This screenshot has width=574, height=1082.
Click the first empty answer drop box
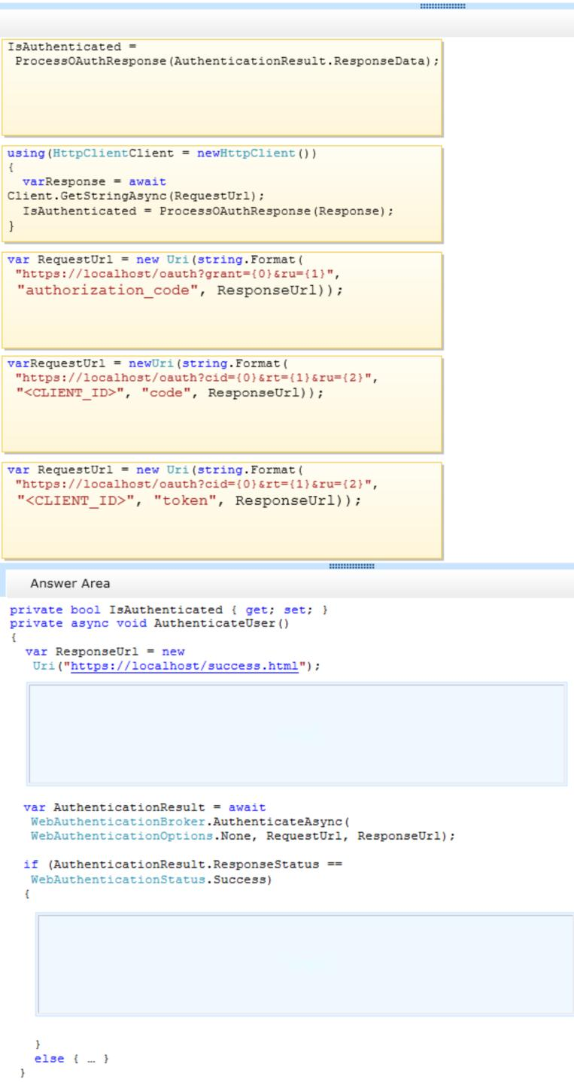point(297,734)
